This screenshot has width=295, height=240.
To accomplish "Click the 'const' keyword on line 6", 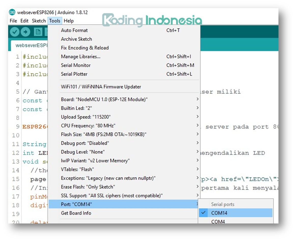I will pyautogui.click(x=32, y=100).
